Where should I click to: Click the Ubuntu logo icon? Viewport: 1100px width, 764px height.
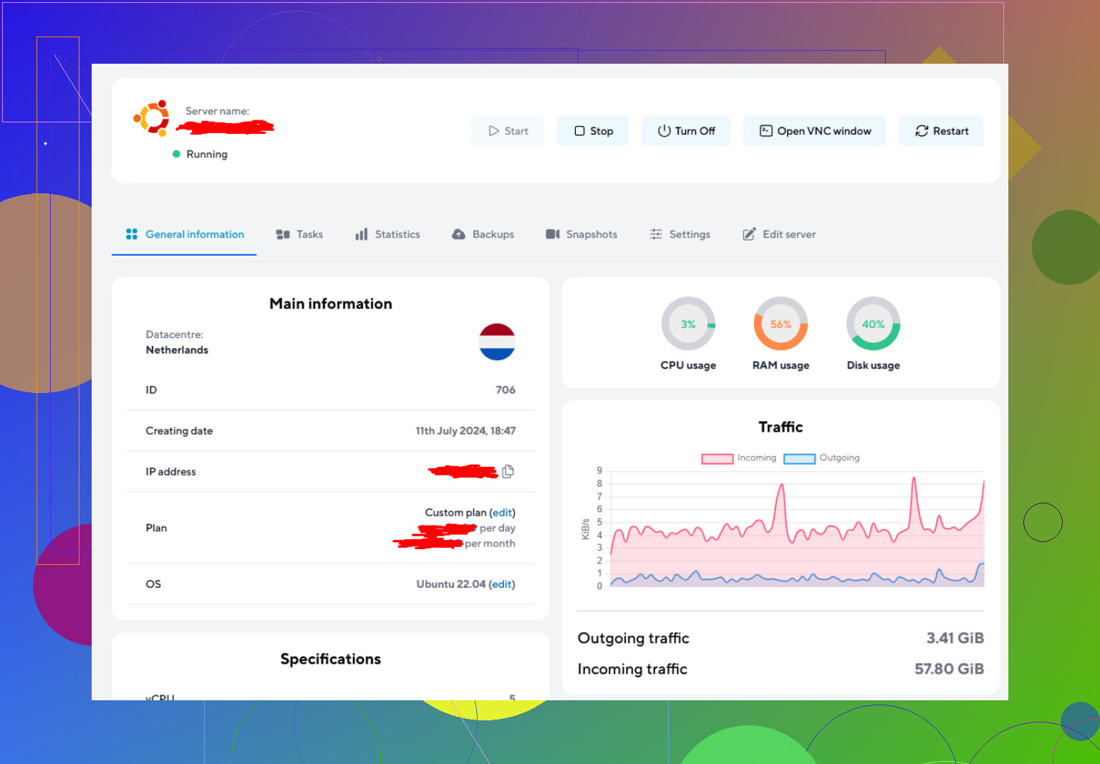[x=152, y=118]
